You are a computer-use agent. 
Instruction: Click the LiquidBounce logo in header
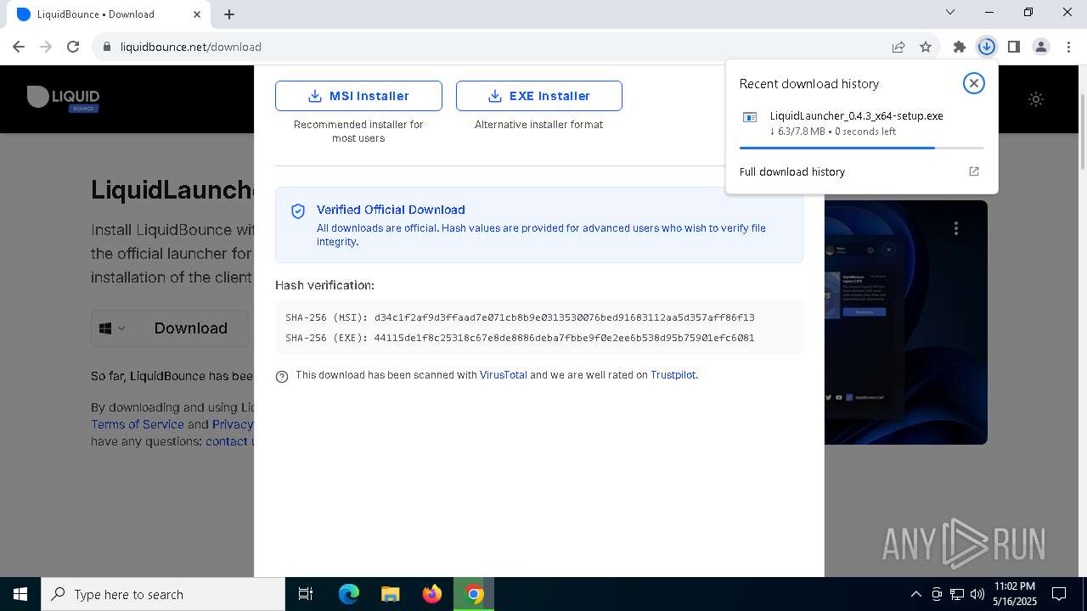point(64,98)
